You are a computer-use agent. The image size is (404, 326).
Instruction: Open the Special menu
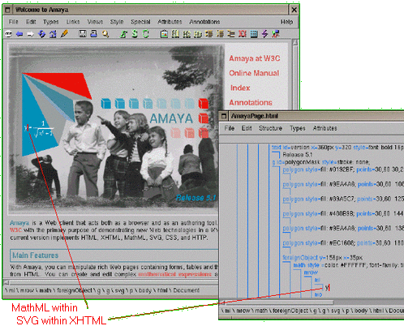[140, 22]
